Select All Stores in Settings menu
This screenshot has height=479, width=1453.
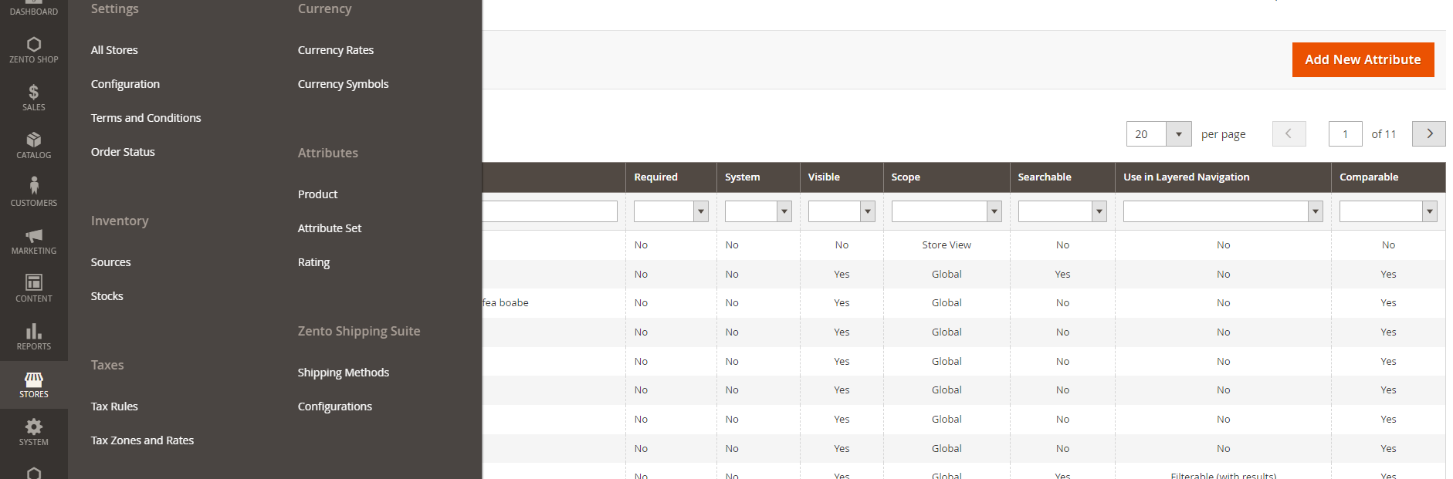tap(114, 50)
